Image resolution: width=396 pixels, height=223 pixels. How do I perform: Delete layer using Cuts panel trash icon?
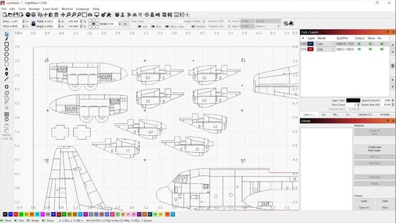[393, 66]
